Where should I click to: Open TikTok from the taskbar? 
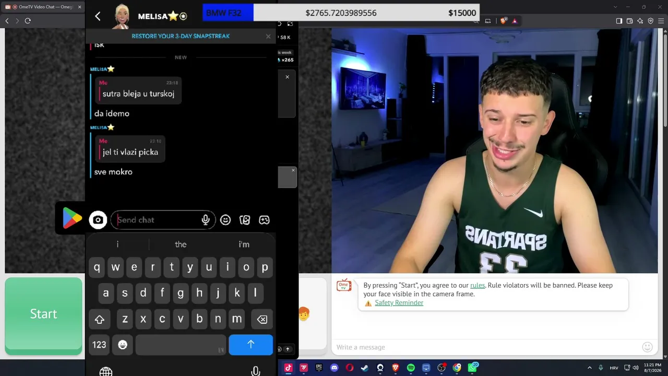288,368
